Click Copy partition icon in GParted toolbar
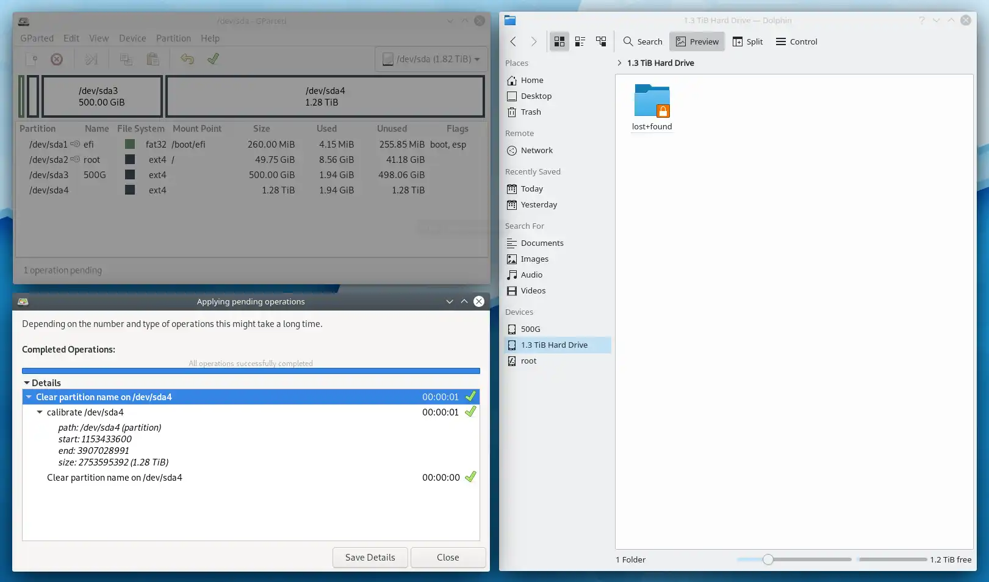 [x=126, y=59]
